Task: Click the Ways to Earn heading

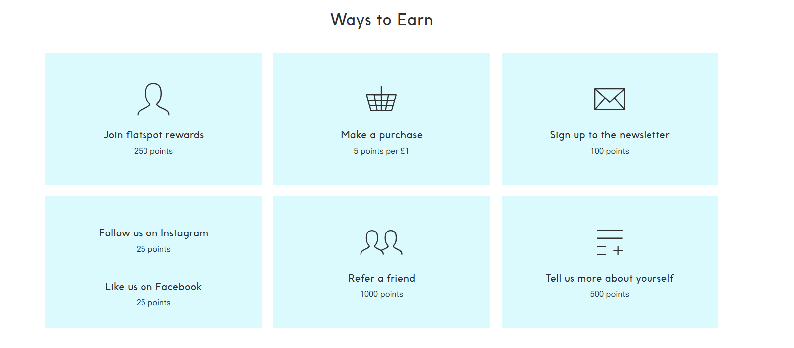Action: tap(381, 20)
